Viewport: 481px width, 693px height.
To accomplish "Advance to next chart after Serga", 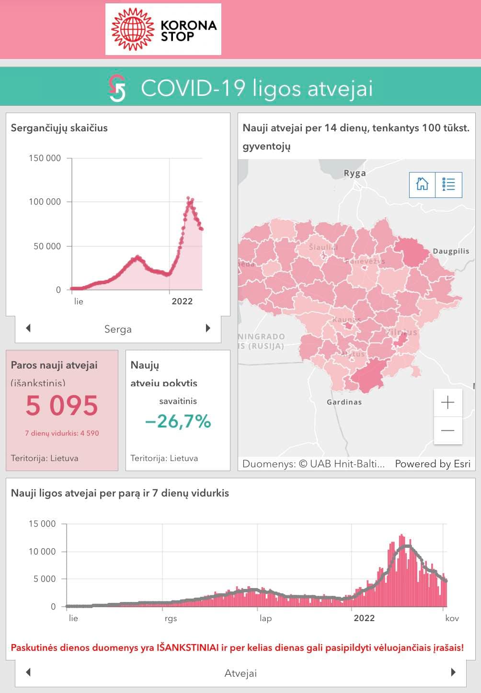I will point(208,328).
